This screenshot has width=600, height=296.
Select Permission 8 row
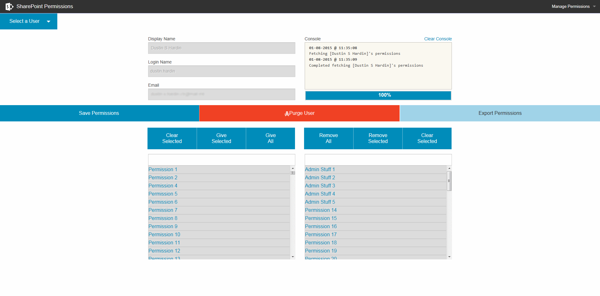click(219, 218)
